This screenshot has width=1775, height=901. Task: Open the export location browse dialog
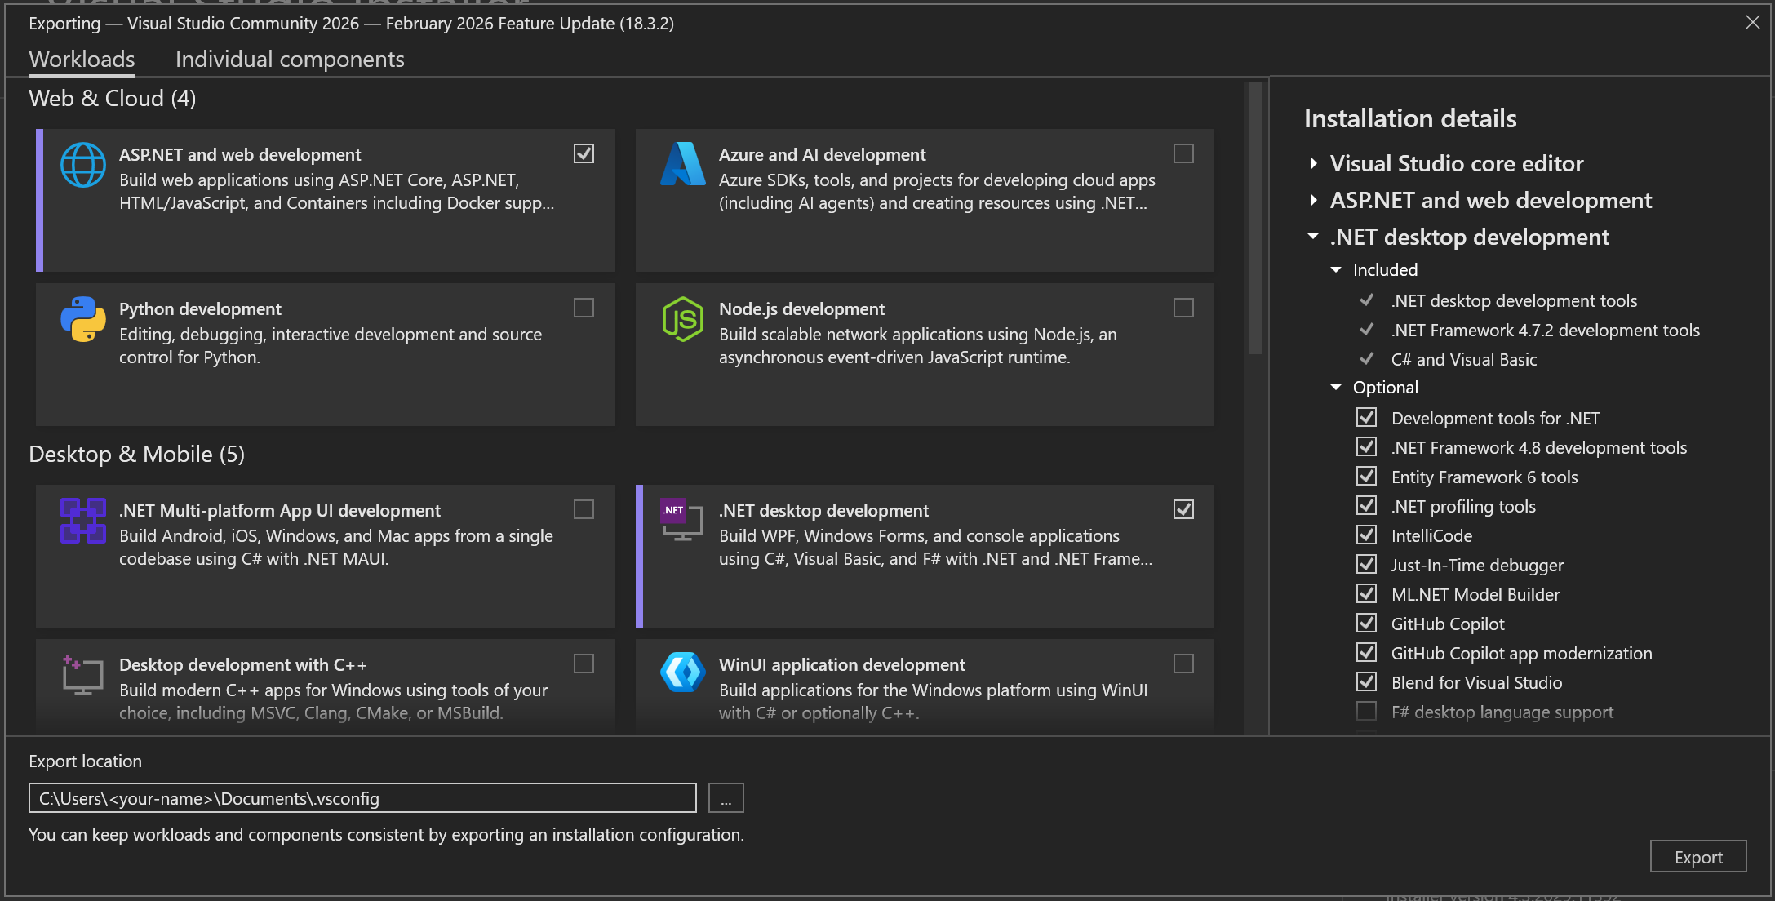pyautogui.click(x=726, y=797)
